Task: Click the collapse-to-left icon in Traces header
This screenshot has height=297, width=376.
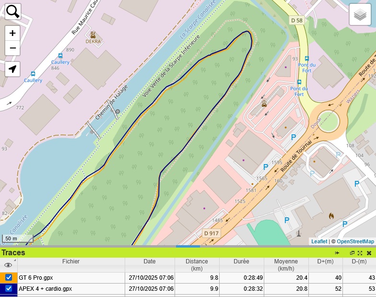Action: click(x=338, y=253)
